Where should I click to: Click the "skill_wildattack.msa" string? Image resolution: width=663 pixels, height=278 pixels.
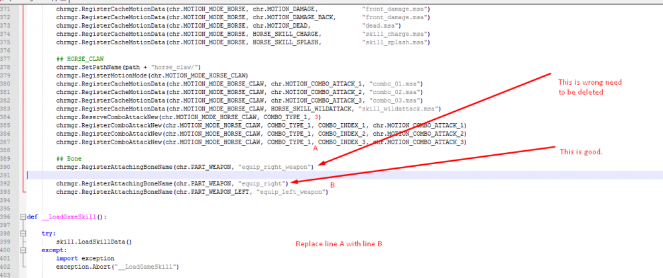click(x=397, y=109)
